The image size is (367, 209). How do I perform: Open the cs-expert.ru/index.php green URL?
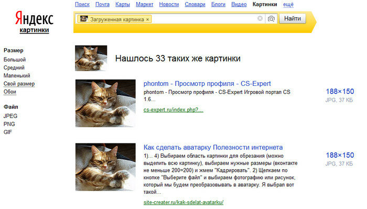[x=174, y=109]
